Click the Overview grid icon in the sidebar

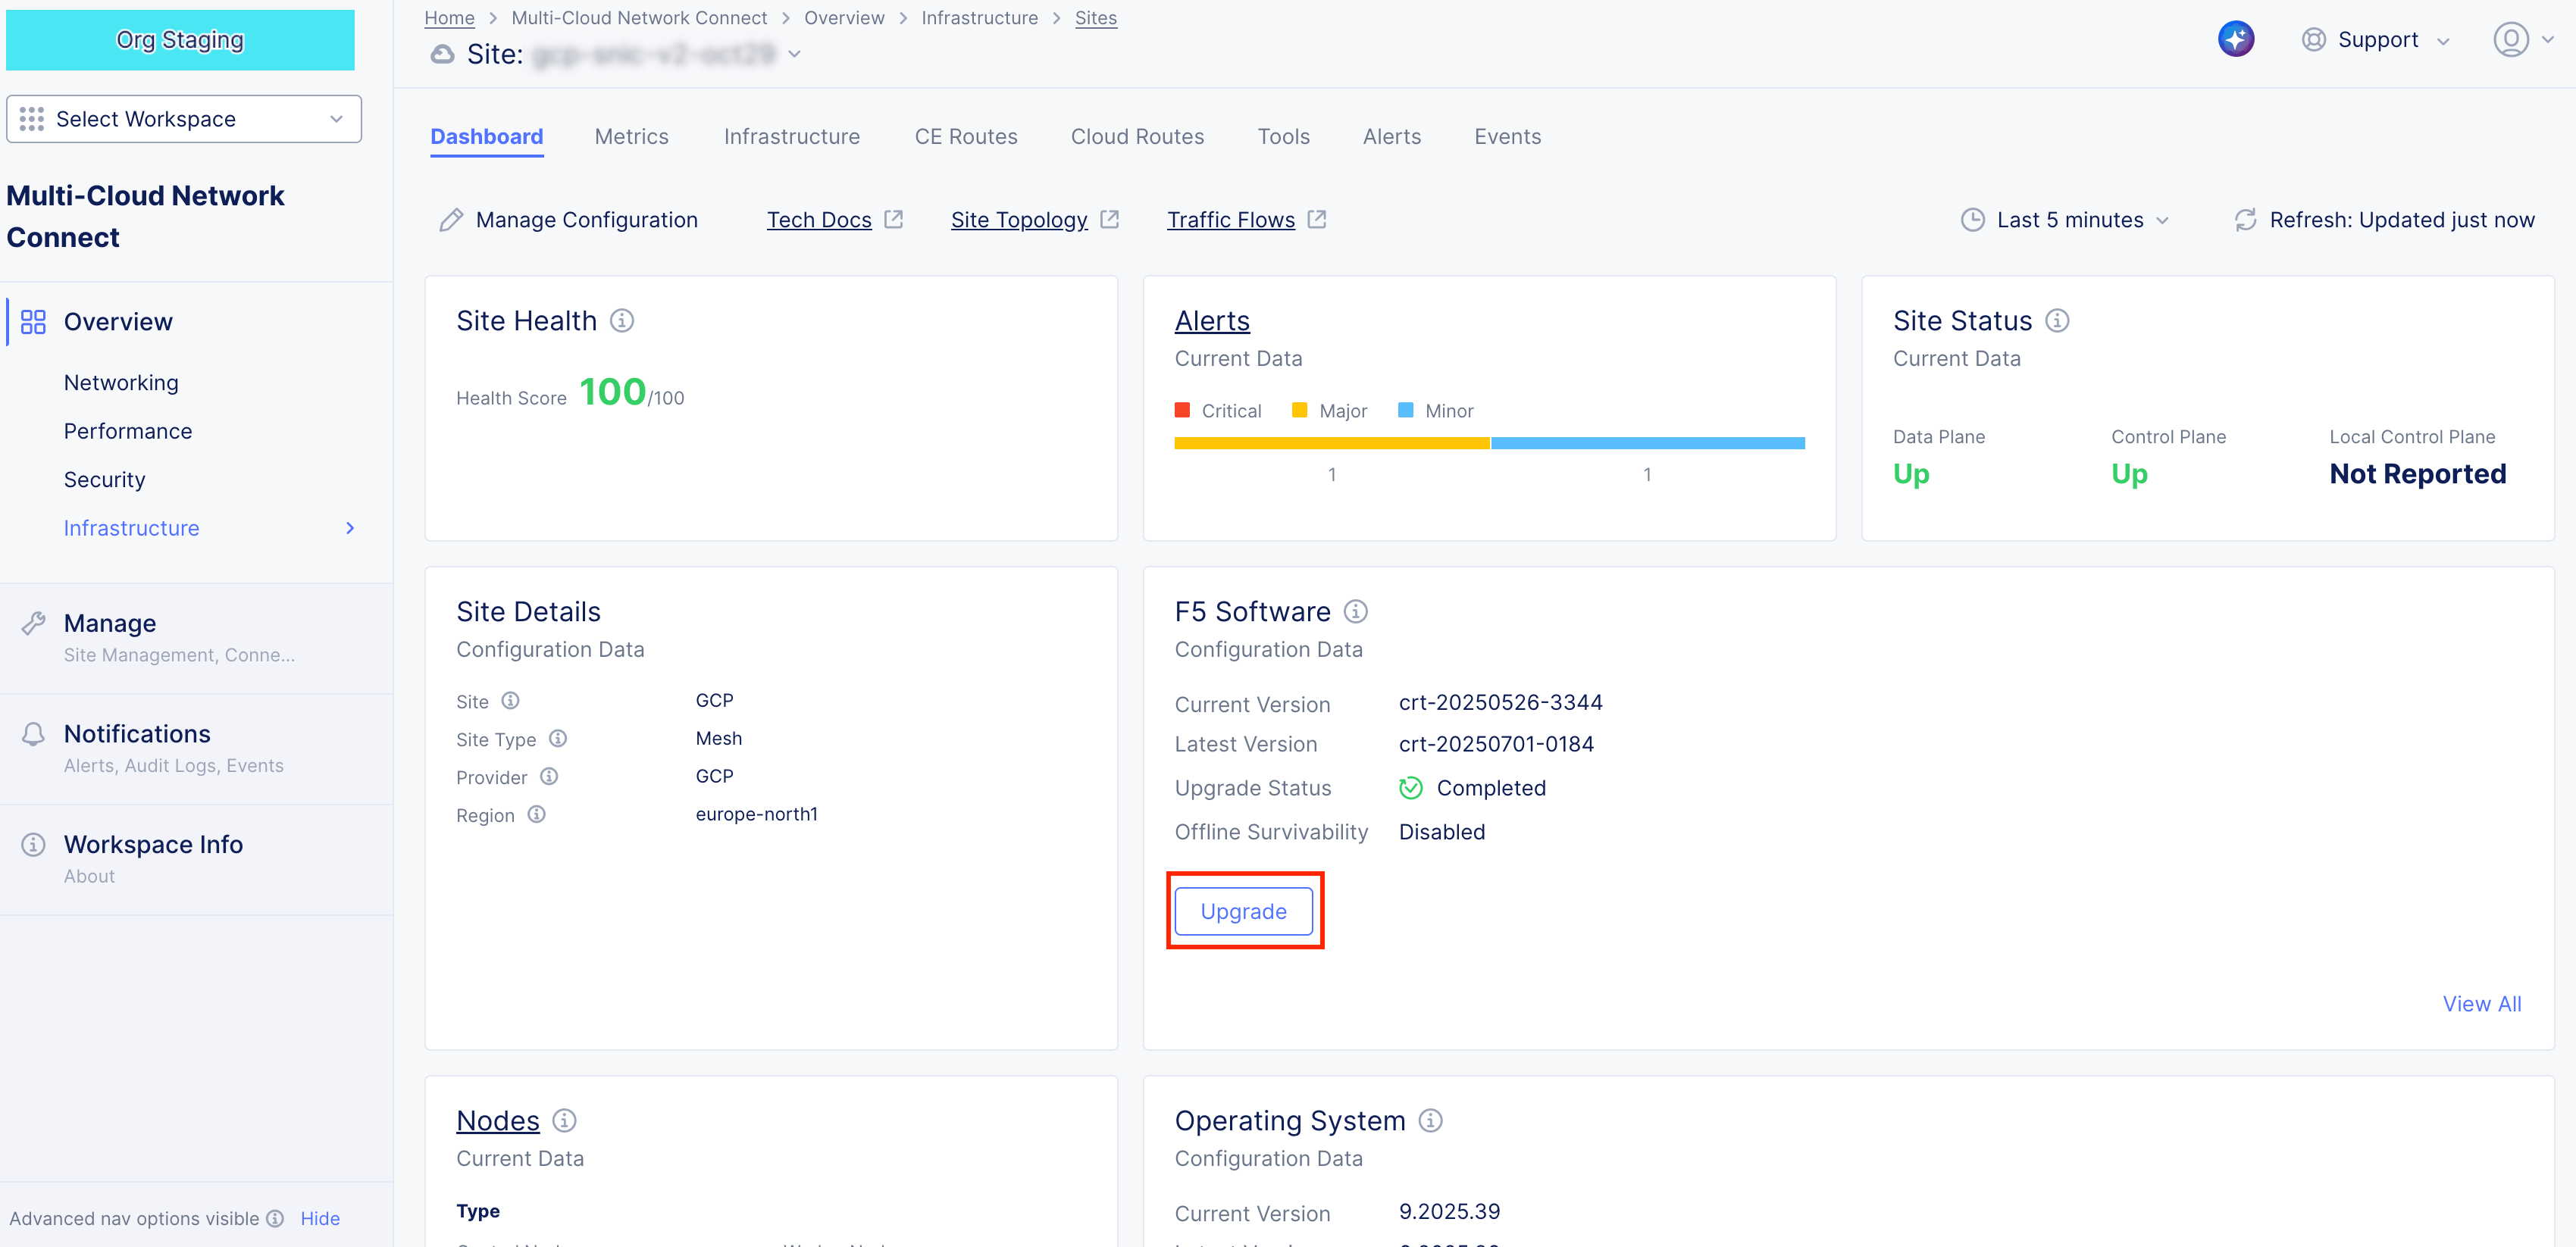(33, 321)
